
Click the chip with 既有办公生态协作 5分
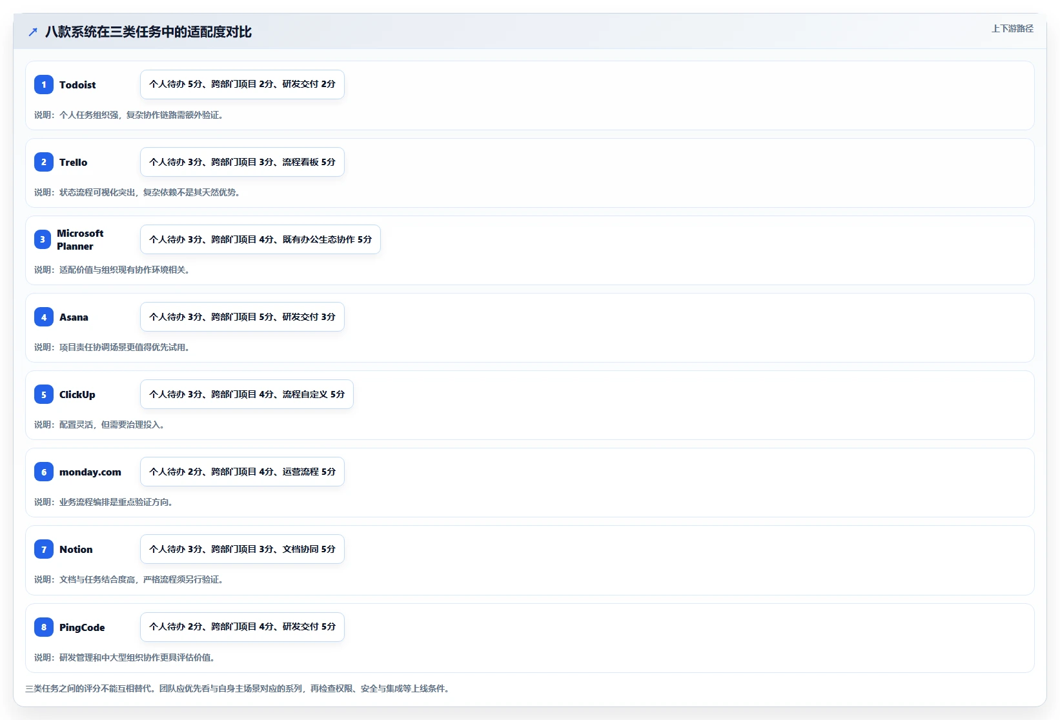coord(260,239)
